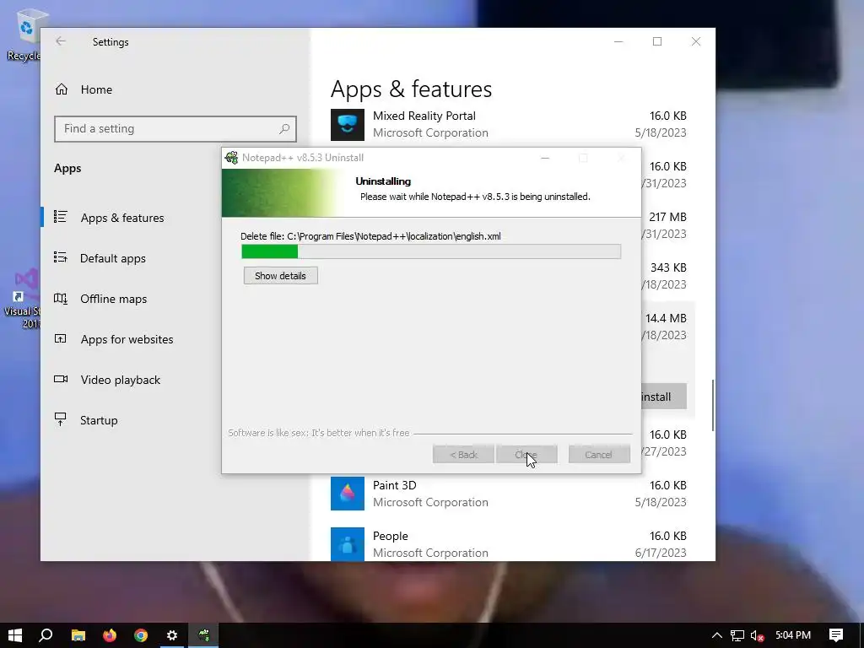Click the Offline maps sidebar icon
This screenshot has height=648, width=864.
(x=61, y=298)
